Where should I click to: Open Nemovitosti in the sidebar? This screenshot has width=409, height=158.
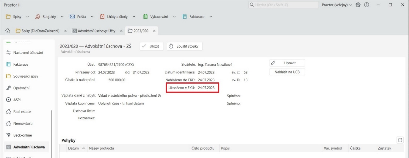(x=23, y=123)
